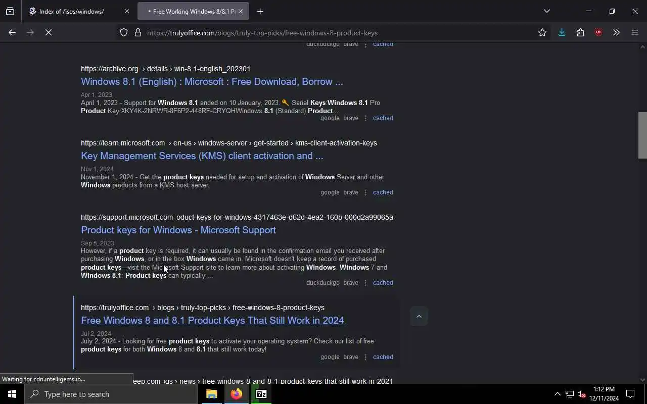Open cached copy of Microsoft Support result
Screen dimensions: 647x404
click(383, 283)
